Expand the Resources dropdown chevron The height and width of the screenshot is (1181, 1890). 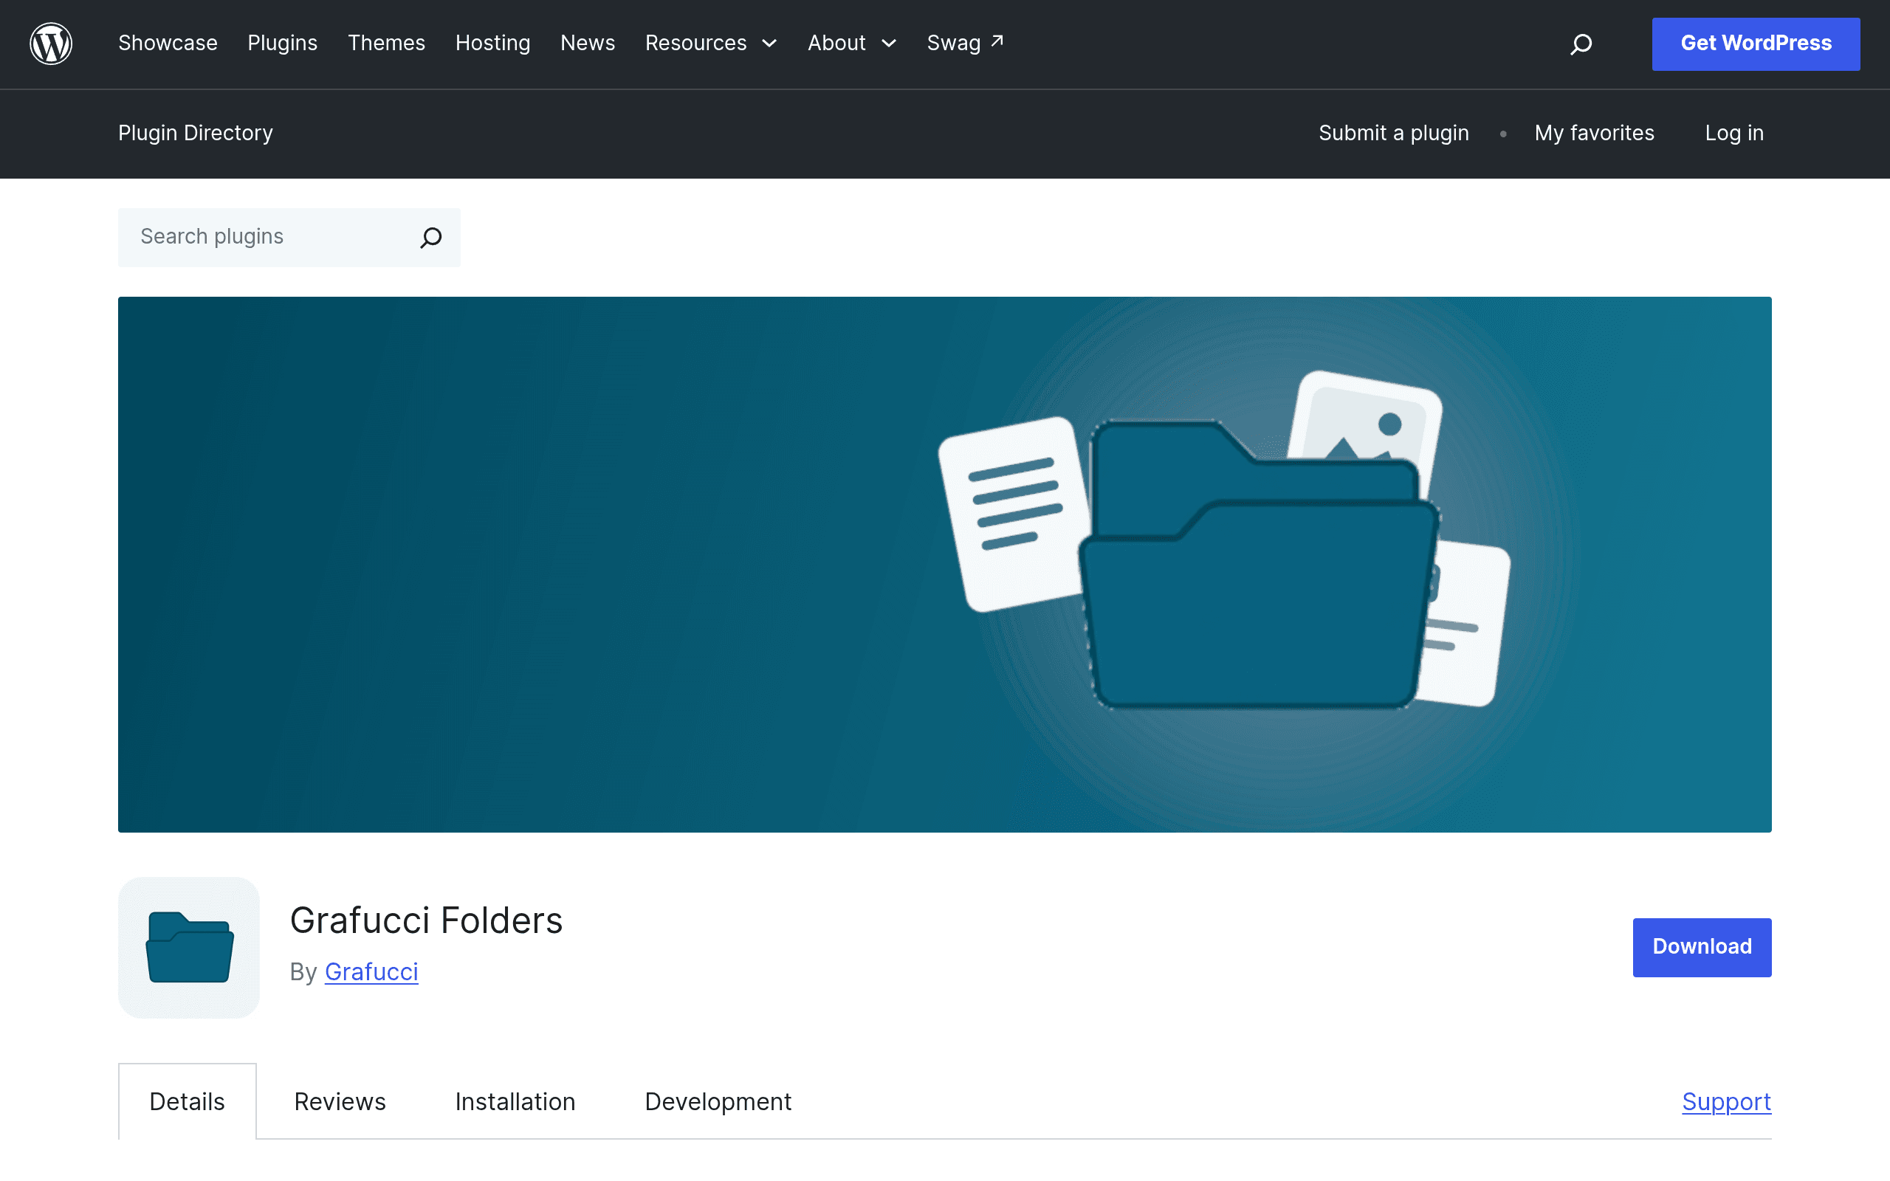(x=769, y=44)
